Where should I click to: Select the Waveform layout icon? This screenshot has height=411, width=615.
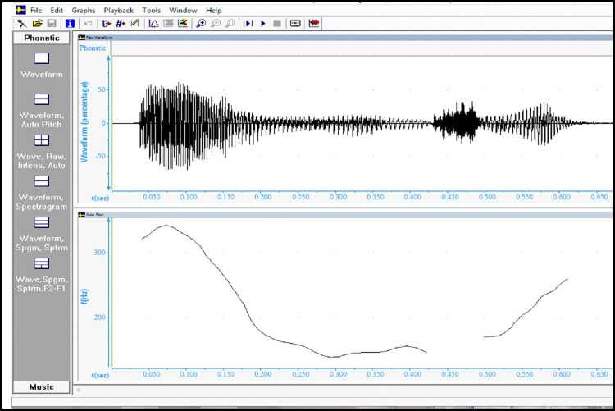(x=41, y=58)
